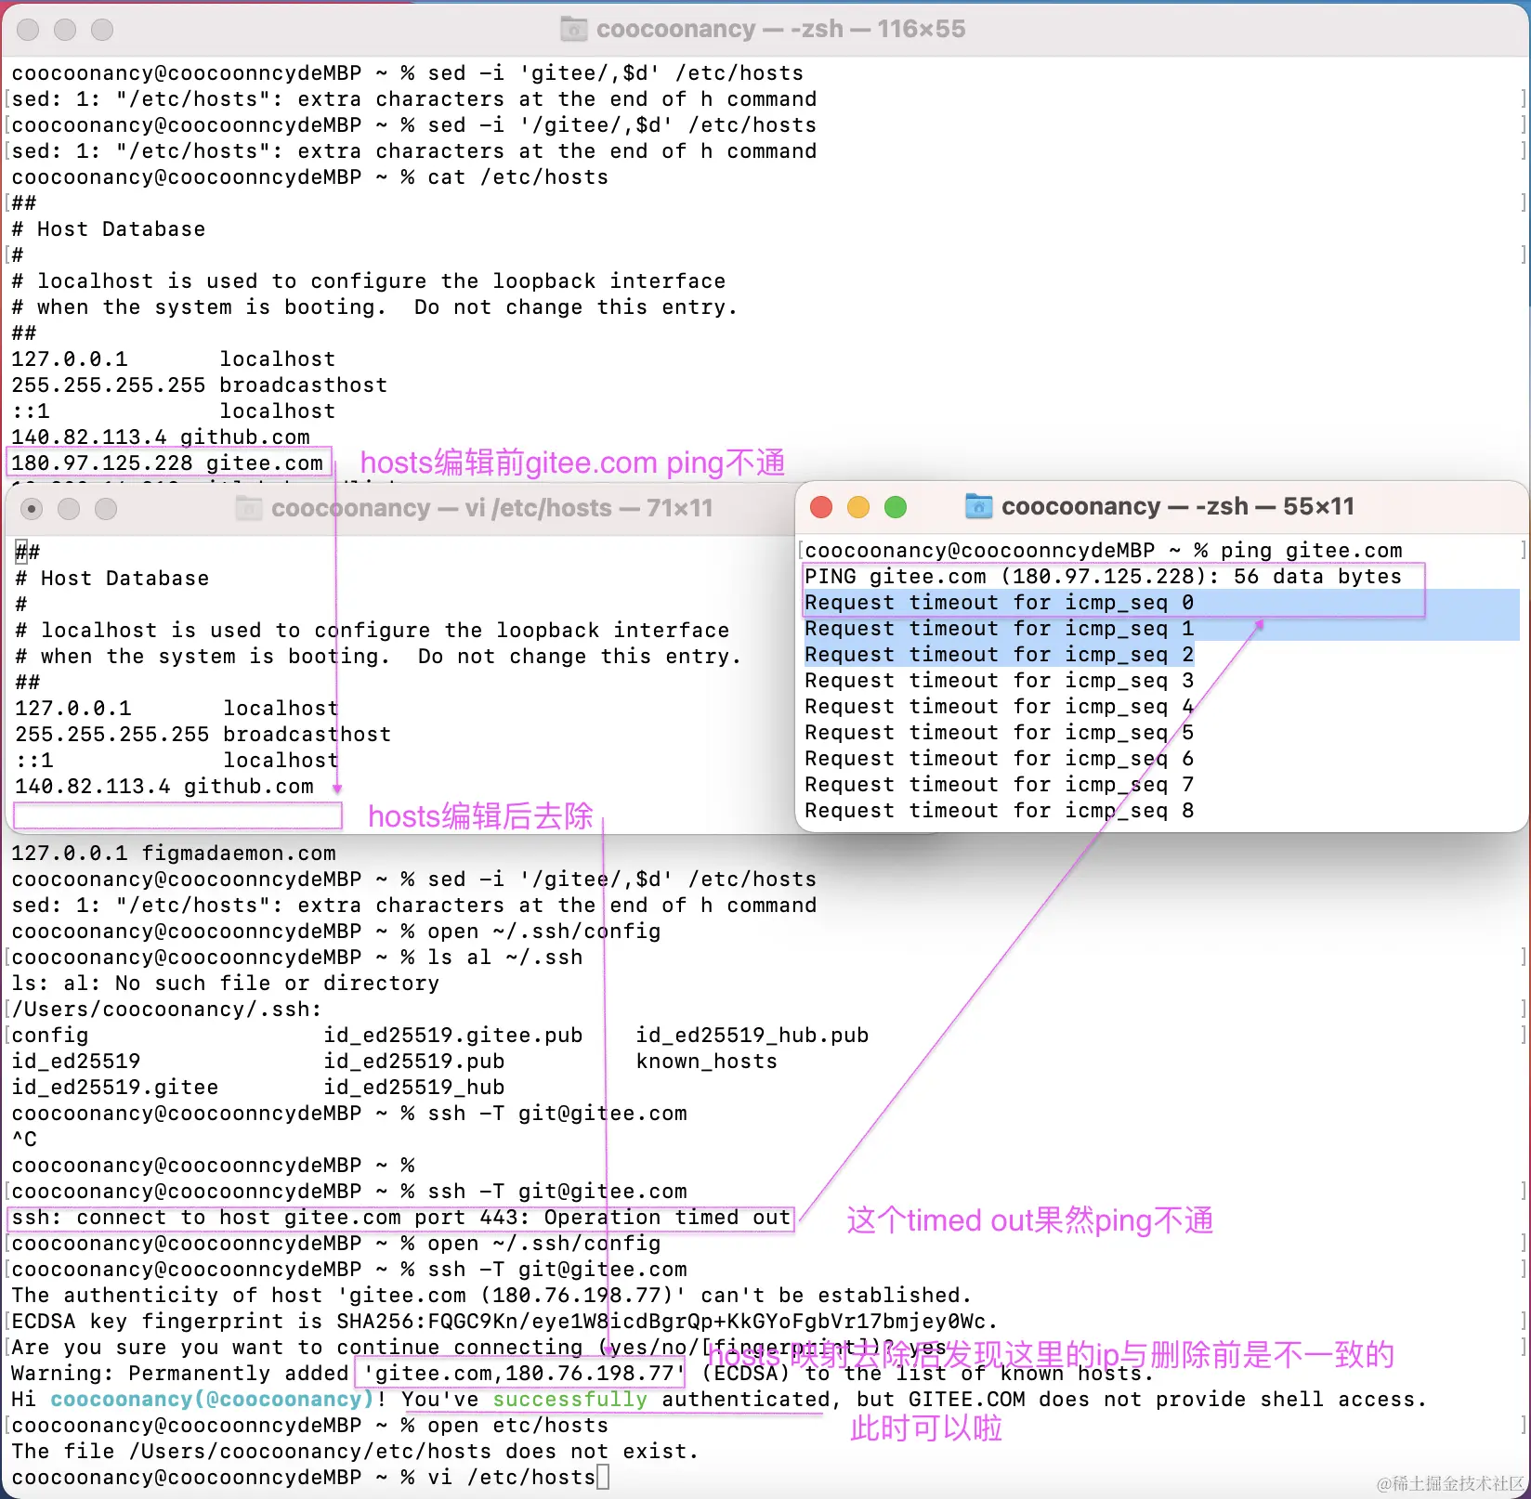Click the 'config' file name in the ls output
The width and height of the screenshot is (1531, 1499).
pos(50,1036)
